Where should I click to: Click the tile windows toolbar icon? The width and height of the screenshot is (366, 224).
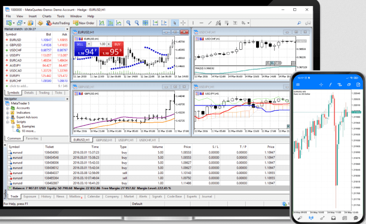pyautogui.click(x=145, y=23)
